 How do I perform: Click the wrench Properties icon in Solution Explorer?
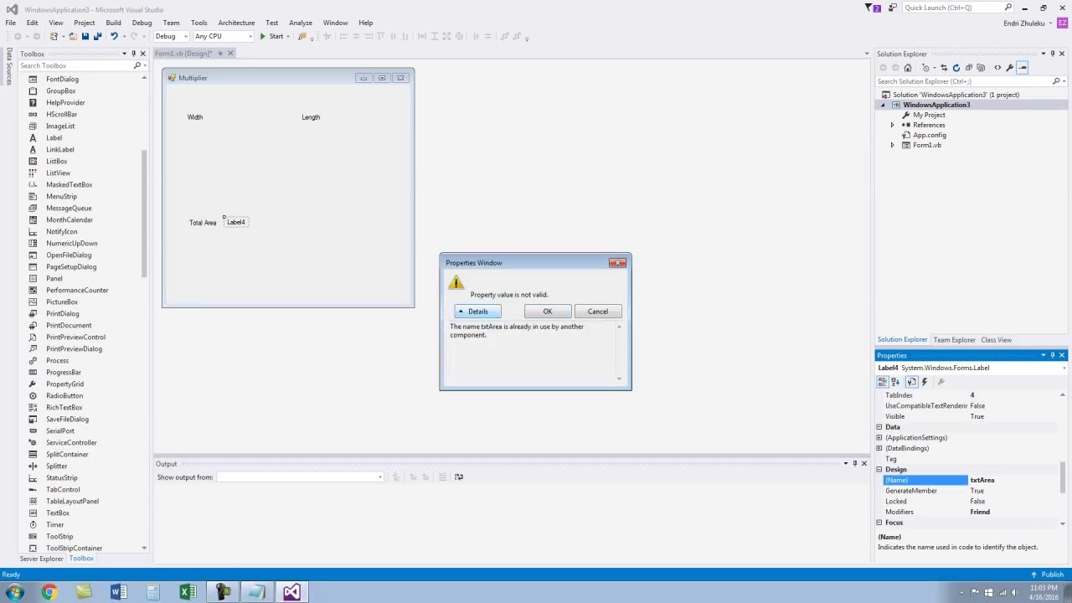click(1010, 68)
